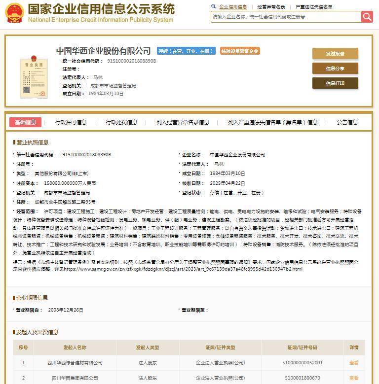Open the 行政处罚信息 tab
379x384 pixels.
[121, 122]
